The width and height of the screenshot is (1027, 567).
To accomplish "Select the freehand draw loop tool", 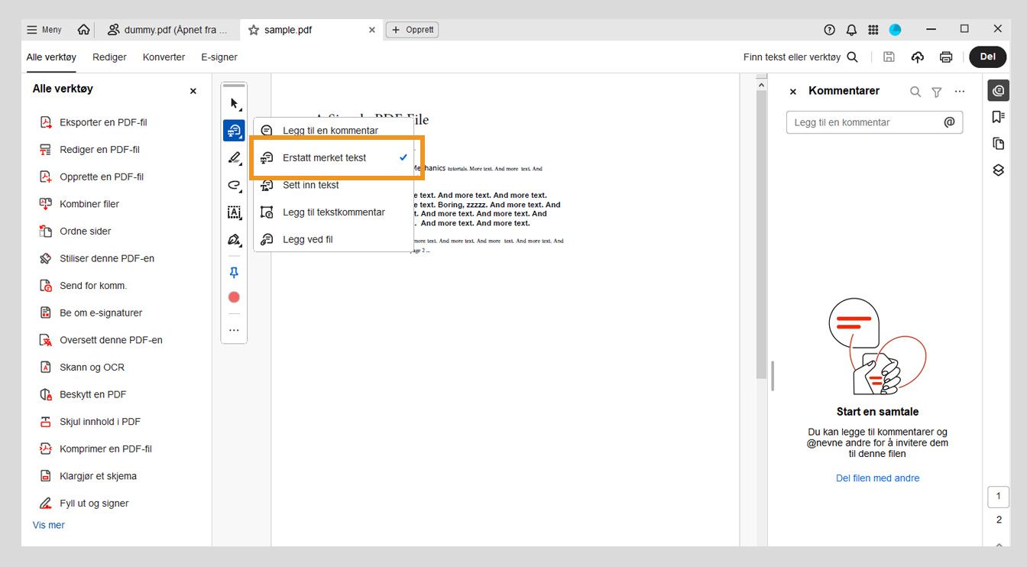I will pos(234,185).
